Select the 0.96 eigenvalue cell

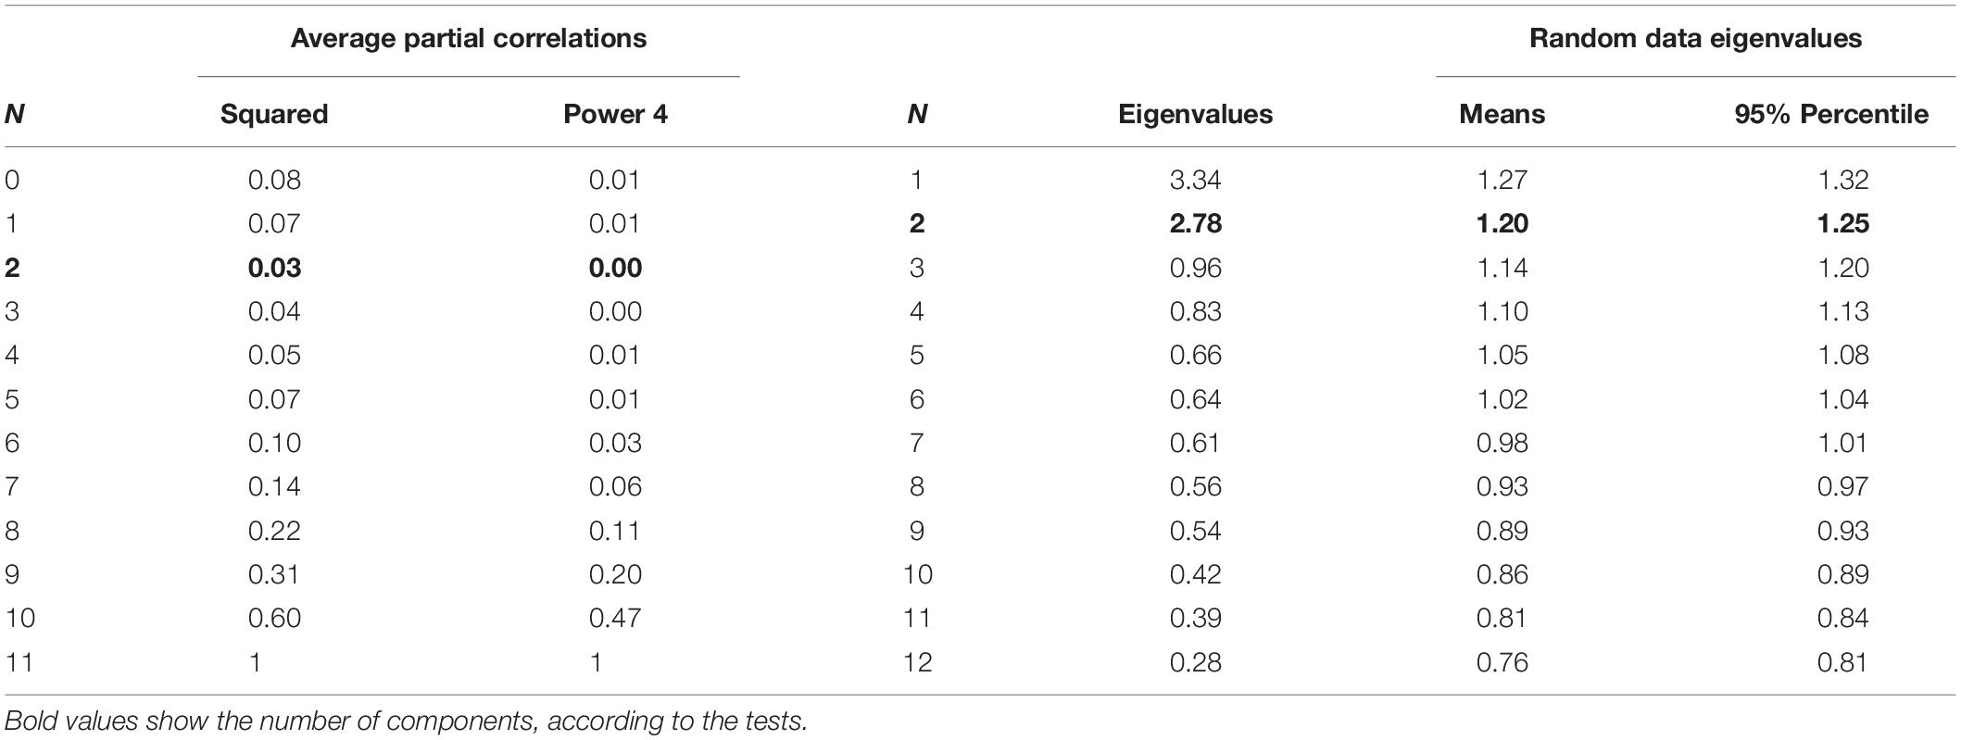click(x=1195, y=268)
